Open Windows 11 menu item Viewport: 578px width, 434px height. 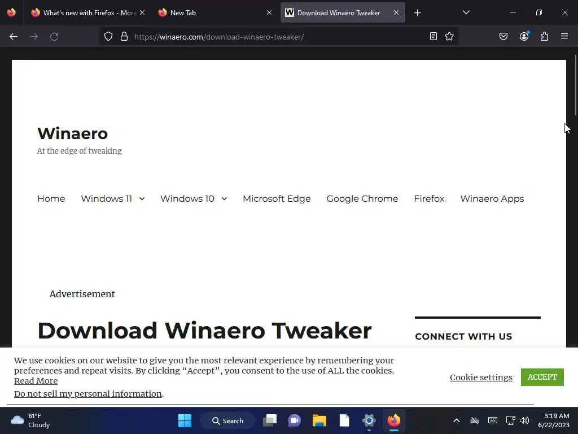pyautogui.click(x=107, y=198)
